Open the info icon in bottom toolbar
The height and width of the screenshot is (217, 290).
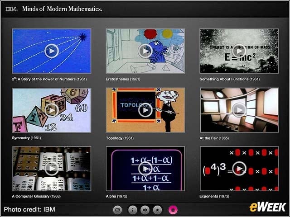coord(133,210)
